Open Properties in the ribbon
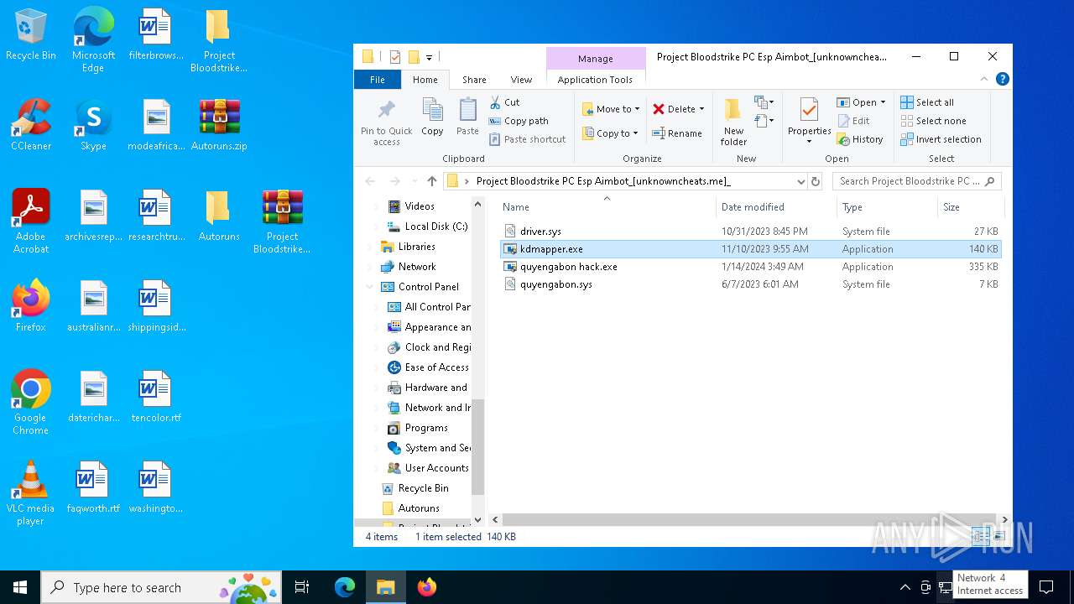 pos(809,122)
